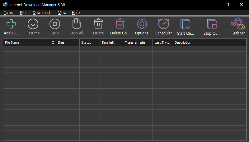Sort by Time left column header
Image resolution: width=249 pixels, height=142 pixels.
click(111, 42)
